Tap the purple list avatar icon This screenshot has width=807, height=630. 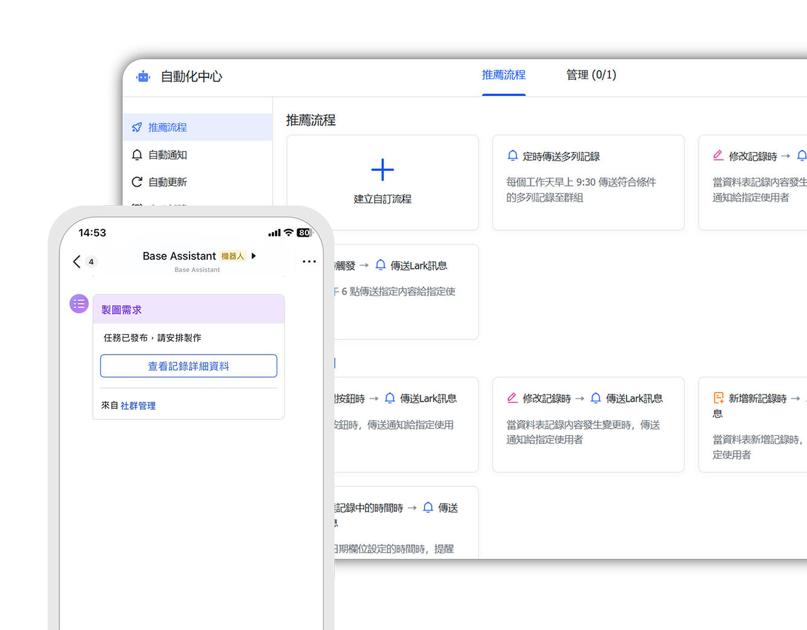79,304
